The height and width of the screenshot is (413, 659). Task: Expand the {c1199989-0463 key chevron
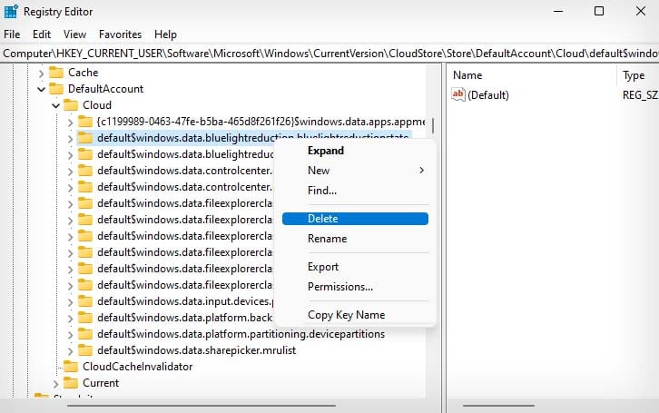click(x=70, y=123)
